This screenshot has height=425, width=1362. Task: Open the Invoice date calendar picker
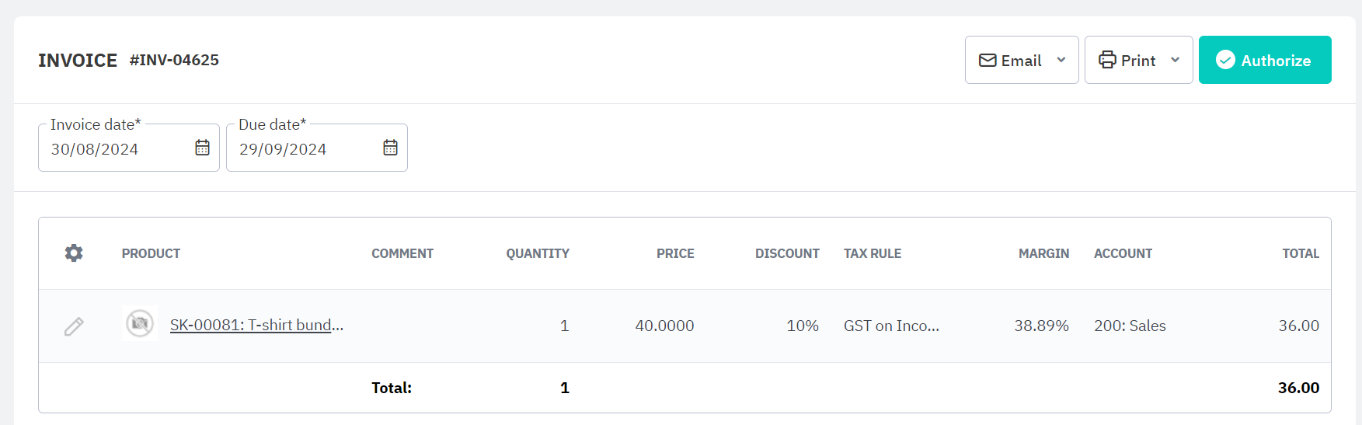[202, 148]
